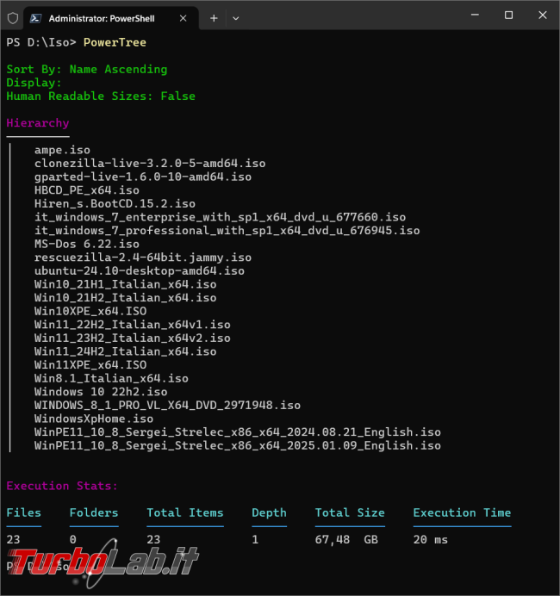Click Win10XPE_x64.ISO entry
Viewport: 560px width, 596px height.
click(90, 311)
